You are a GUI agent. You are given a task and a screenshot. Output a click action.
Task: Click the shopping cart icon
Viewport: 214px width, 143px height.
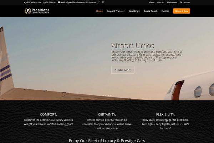tap(181, 3)
